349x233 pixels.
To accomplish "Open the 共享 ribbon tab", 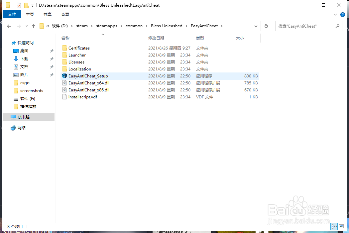I will [x=48, y=15].
